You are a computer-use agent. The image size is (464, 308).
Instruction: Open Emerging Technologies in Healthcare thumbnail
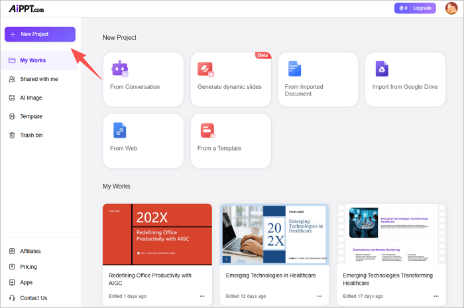tap(274, 234)
